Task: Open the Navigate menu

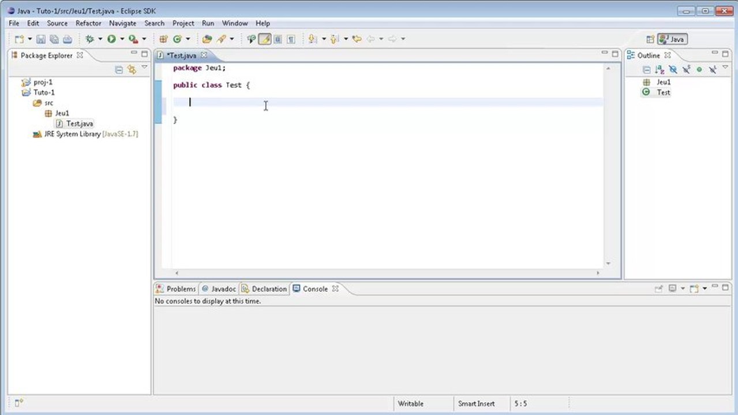Action: pos(122,23)
